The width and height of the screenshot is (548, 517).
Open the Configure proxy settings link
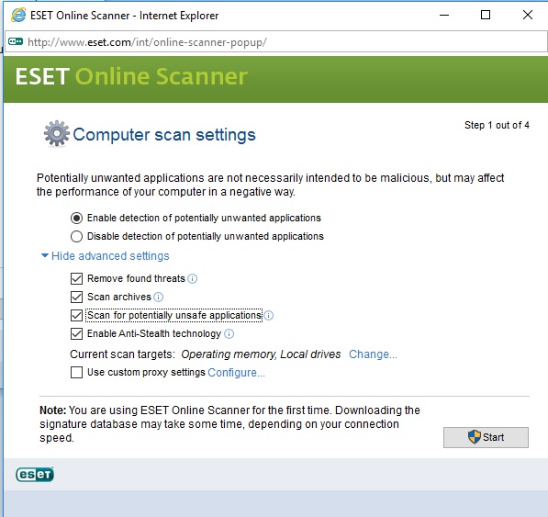pyautogui.click(x=236, y=373)
